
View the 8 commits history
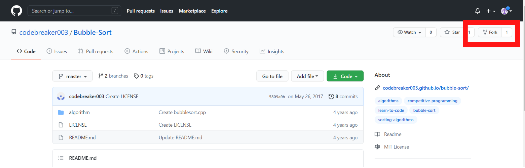coord(343,96)
